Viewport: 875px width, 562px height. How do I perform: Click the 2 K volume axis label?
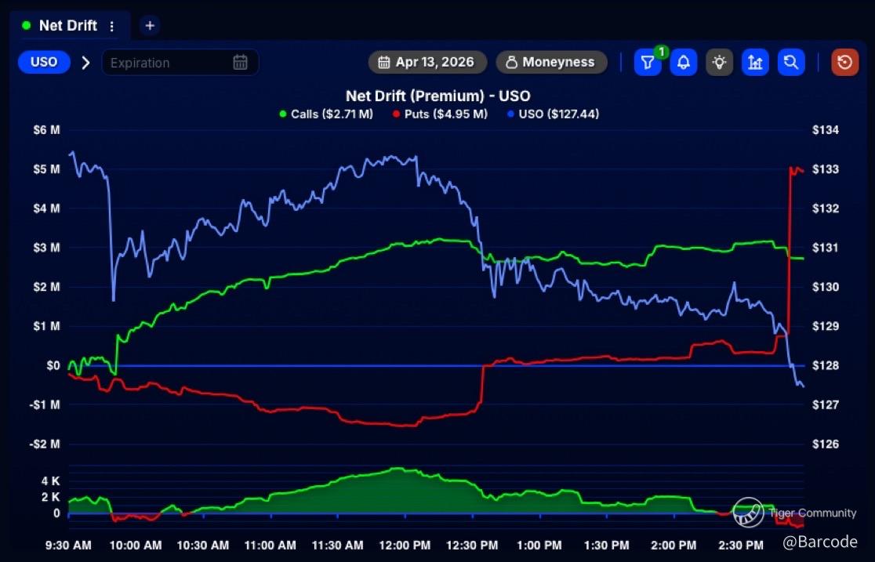50,497
